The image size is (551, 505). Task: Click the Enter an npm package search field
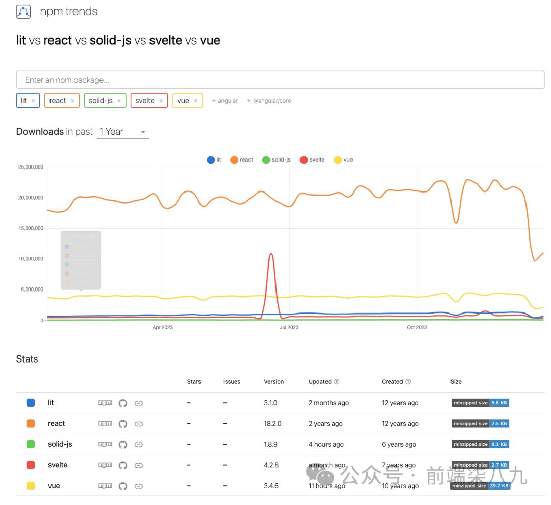[280, 80]
